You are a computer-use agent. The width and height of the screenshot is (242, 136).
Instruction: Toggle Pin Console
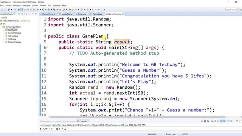(x=228, y=121)
